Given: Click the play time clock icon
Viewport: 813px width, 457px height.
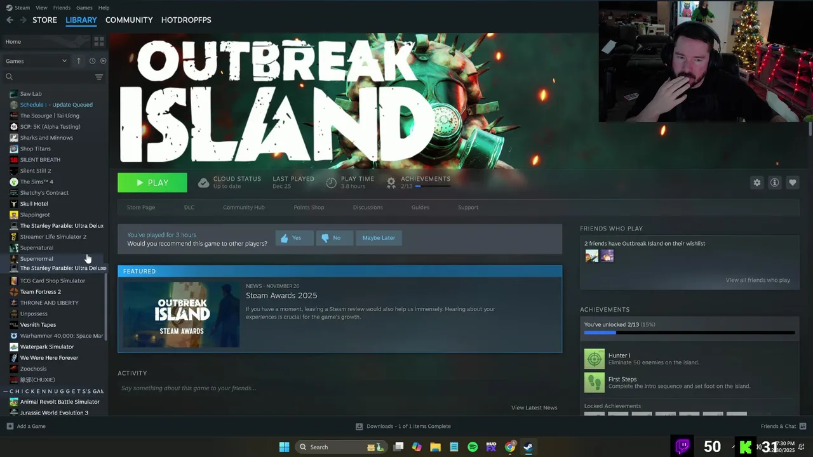Looking at the screenshot, I should coord(331,183).
